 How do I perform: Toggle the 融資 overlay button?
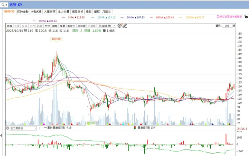[x=40, y=26]
